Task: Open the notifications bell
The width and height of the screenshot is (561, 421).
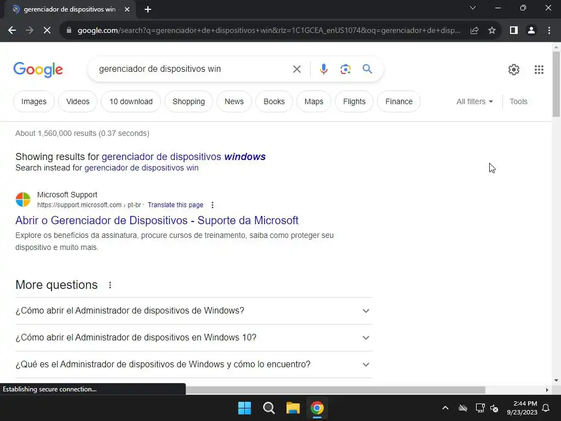Action: tap(546, 408)
